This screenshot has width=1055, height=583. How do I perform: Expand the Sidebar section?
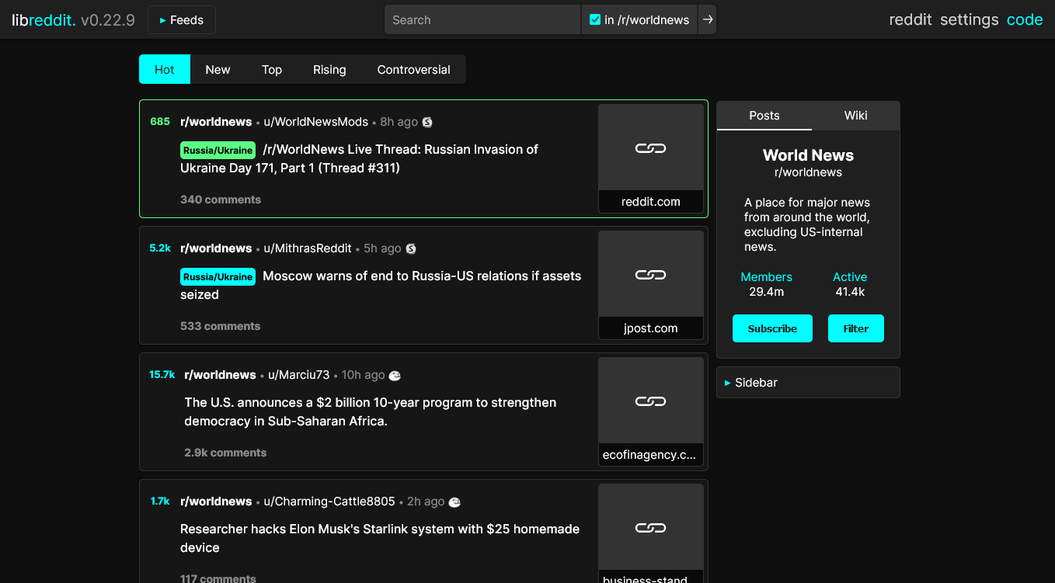click(x=807, y=383)
